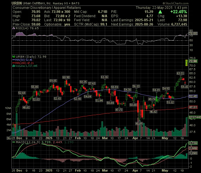Click the 1.290 histogram axis tag

tap(193, 153)
